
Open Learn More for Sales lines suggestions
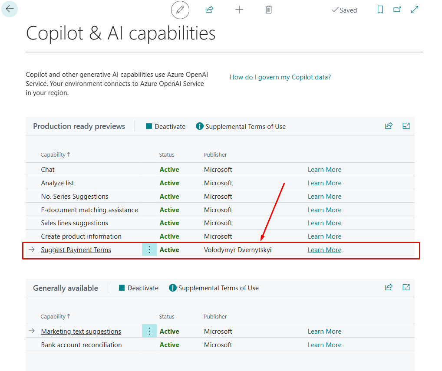[324, 223]
